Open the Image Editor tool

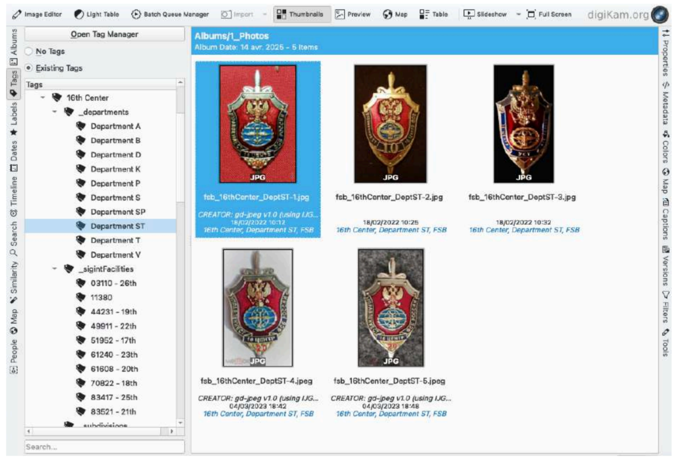click(38, 14)
